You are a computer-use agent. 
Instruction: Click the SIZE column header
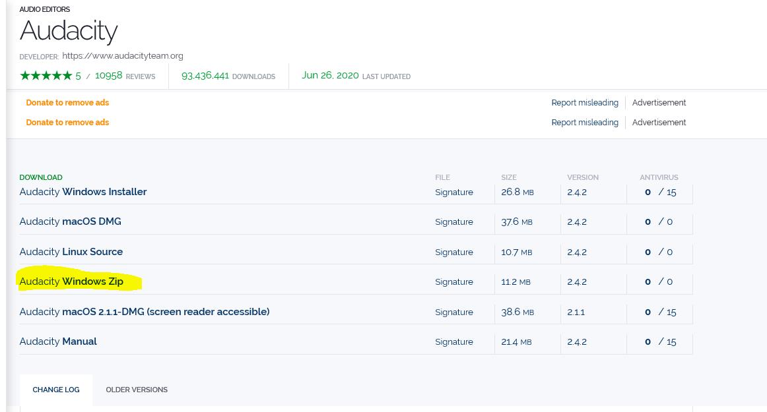pos(509,177)
